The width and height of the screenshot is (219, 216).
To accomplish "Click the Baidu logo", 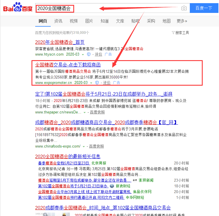I will pyautogui.click(x=18, y=8).
